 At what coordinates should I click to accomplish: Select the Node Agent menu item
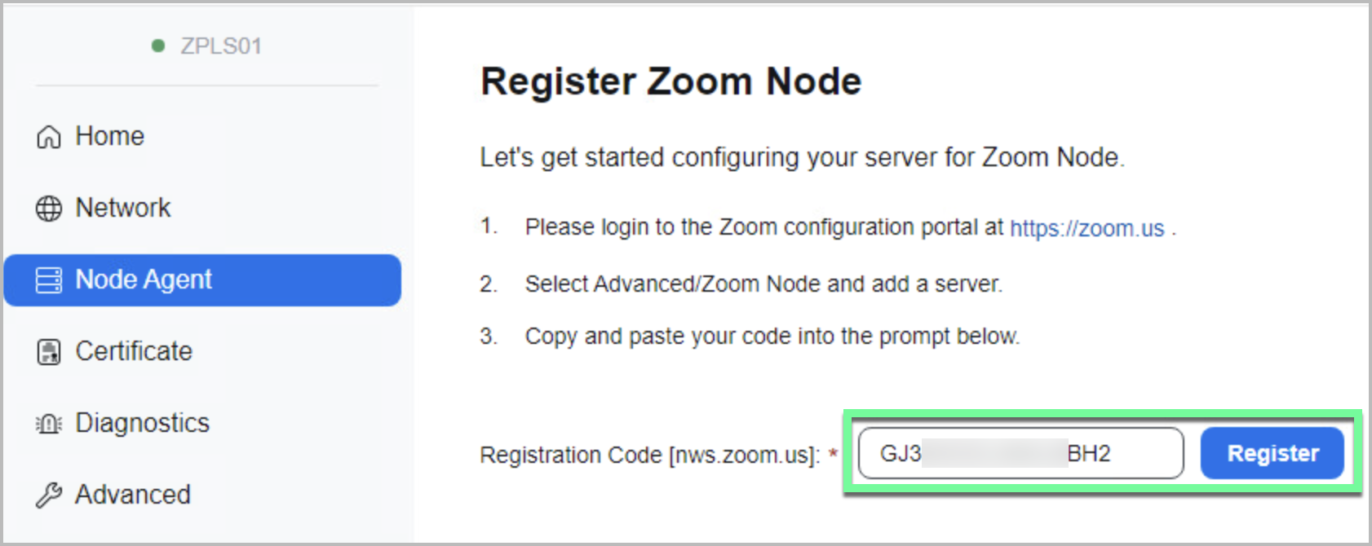click(144, 280)
